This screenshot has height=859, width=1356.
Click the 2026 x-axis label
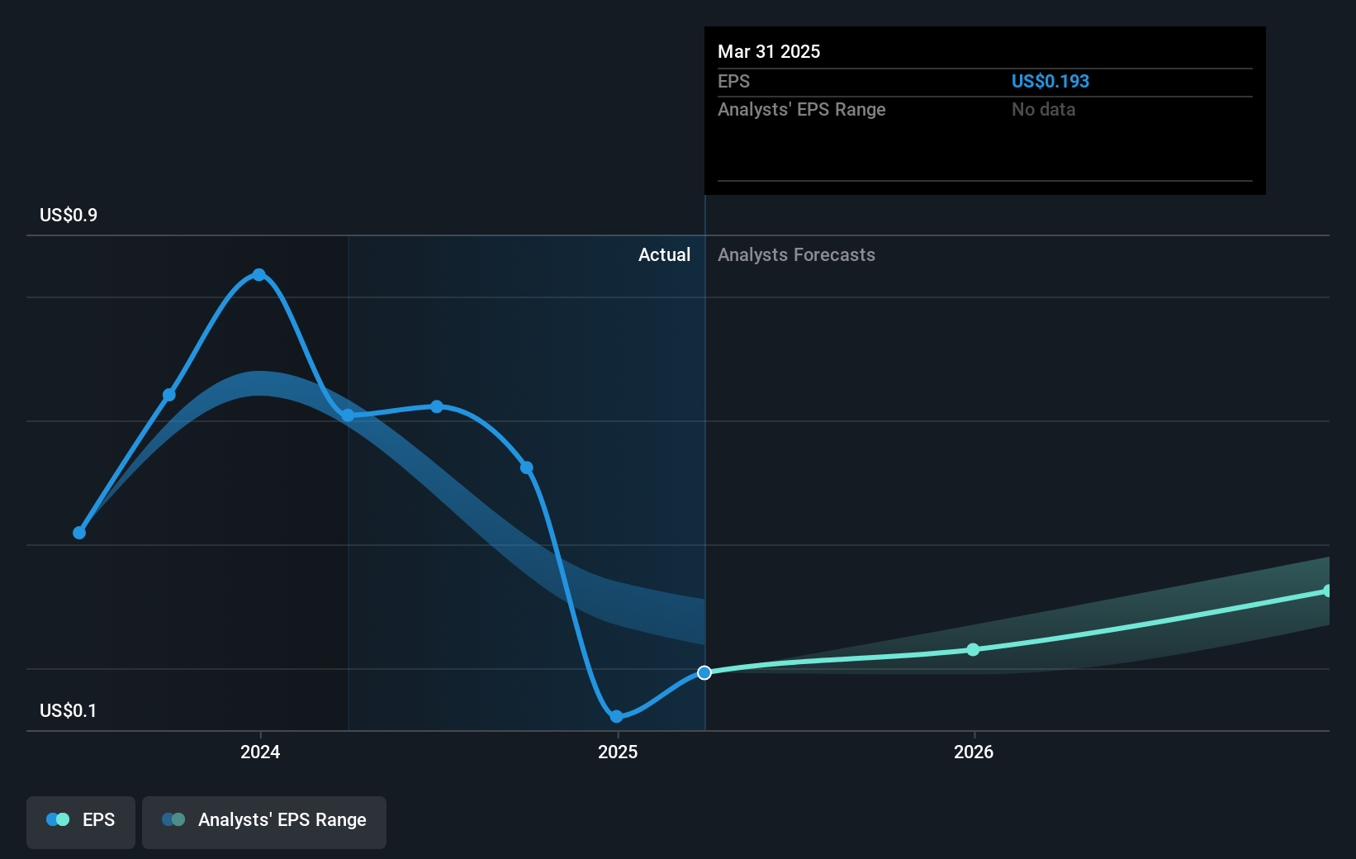(974, 752)
